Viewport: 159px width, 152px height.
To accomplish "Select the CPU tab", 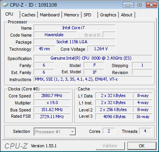I will click(x=11, y=14).
